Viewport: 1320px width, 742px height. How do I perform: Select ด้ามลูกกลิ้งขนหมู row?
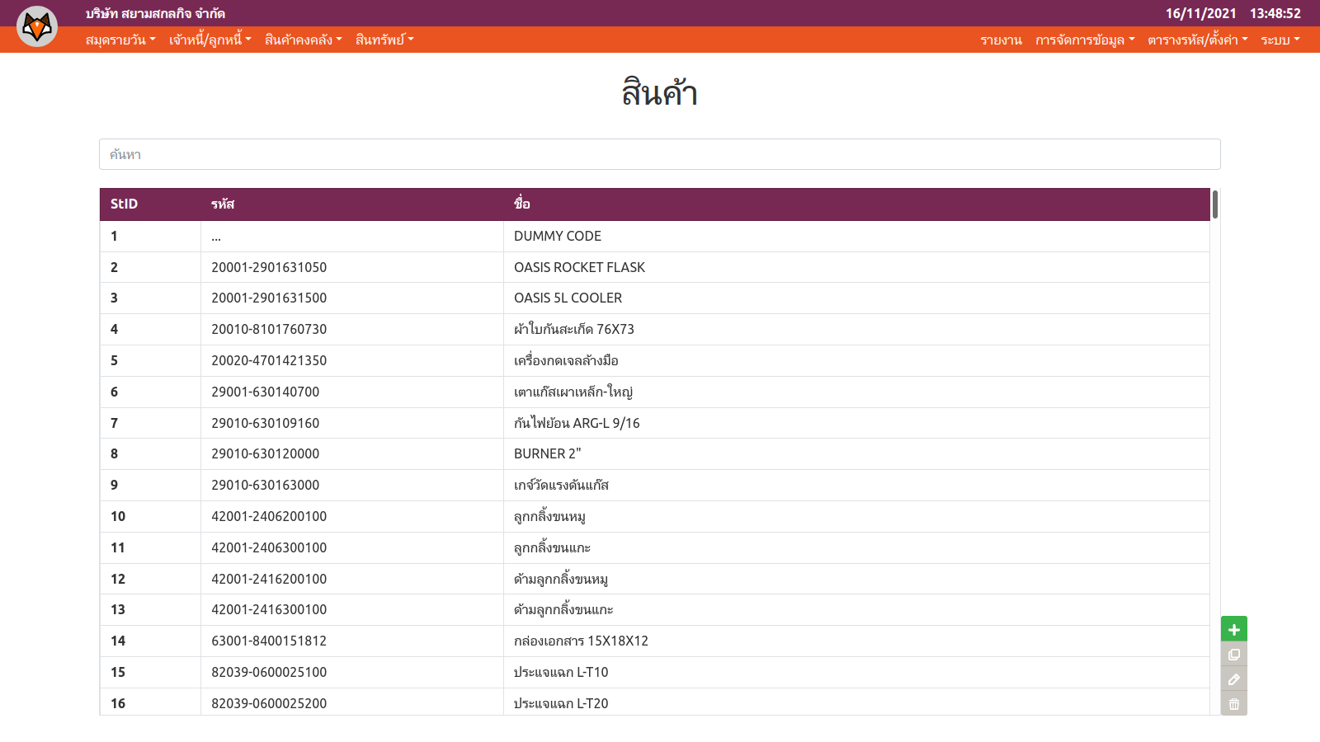655,579
